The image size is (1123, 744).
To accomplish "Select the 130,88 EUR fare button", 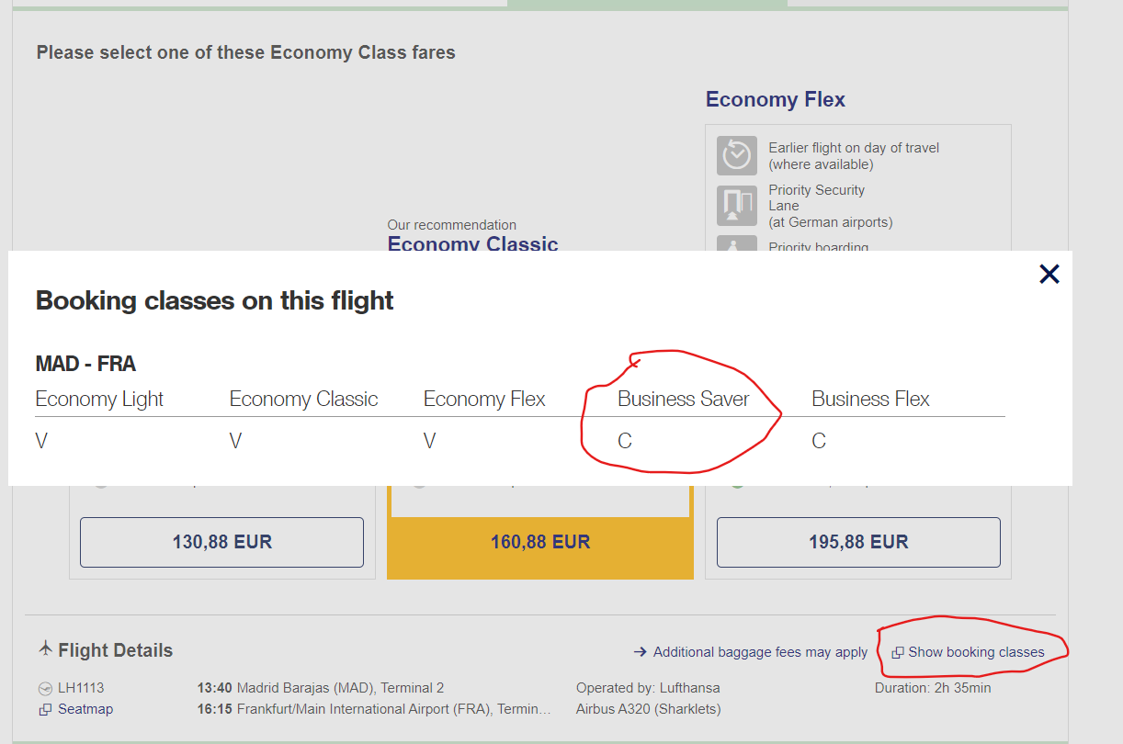I will (x=221, y=542).
